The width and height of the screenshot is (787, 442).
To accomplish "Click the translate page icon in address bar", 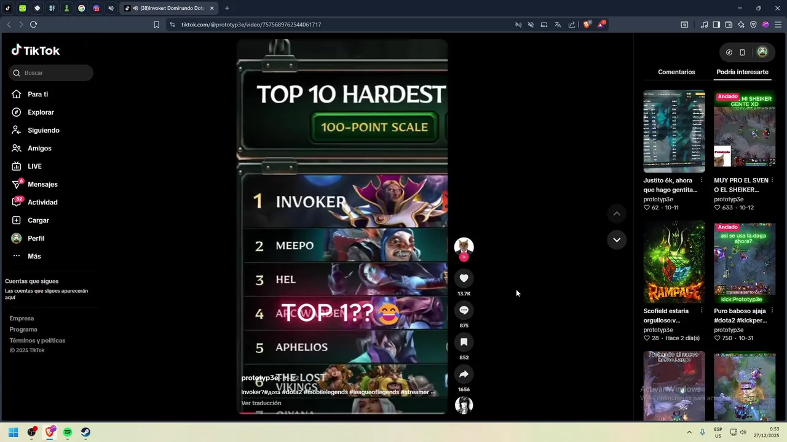I will point(558,25).
